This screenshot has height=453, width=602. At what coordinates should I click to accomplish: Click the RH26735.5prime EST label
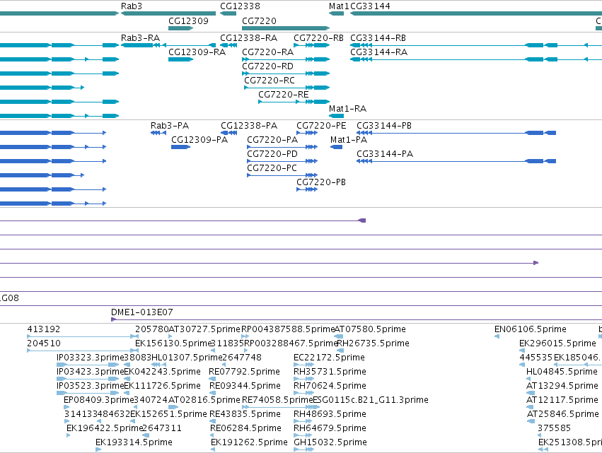point(374,343)
